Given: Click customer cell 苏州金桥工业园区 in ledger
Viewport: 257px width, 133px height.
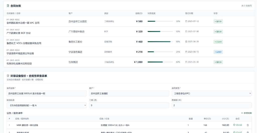Looking at the screenshot, I should click(78, 21).
